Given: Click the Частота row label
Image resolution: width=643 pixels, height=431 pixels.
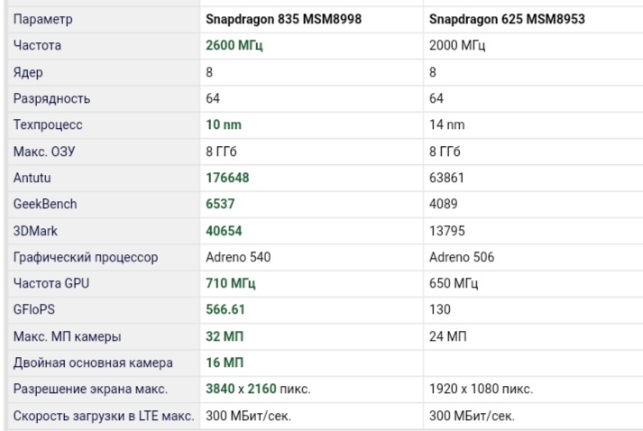Looking at the screenshot, I should pyautogui.click(x=37, y=45).
